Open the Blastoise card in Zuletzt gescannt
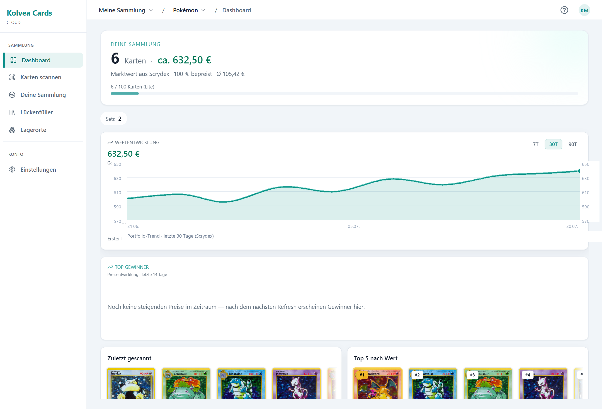Screen dimensions: 602x409 click(241, 384)
